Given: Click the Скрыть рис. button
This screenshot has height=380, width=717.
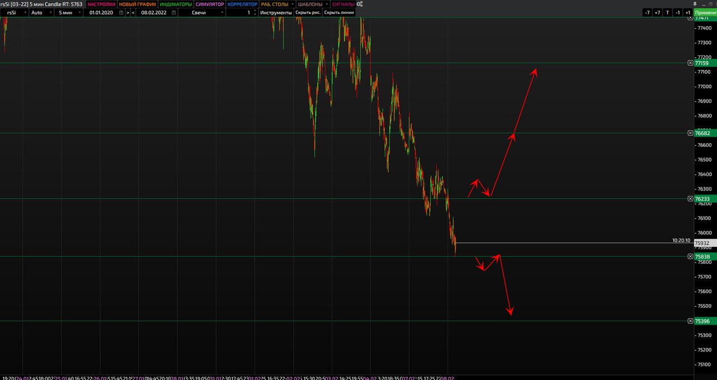Looking at the screenshot, I should (x=308, y=12).
